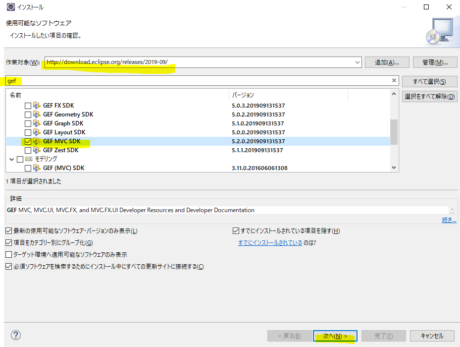The image size is (460, 347).
Task: Click the GEF MVC SDK feature icon
Action: point(37,141)
